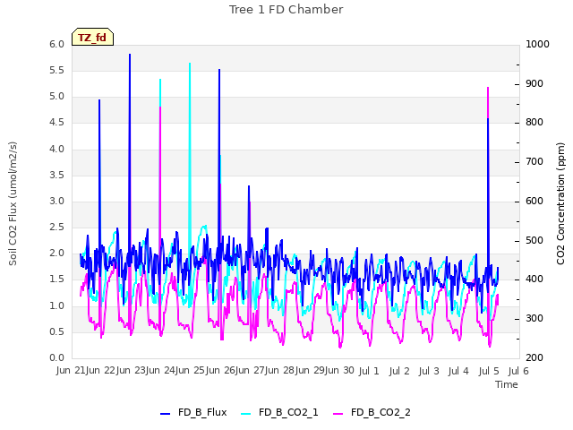Click the 6.0 left axis value
Viewport: 573px width, 430px height.
pos(56,45)
